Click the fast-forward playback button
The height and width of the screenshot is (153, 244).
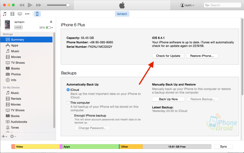[39, 5]
